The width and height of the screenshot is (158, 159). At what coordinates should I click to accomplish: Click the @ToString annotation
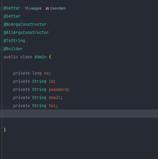point(14,41)
